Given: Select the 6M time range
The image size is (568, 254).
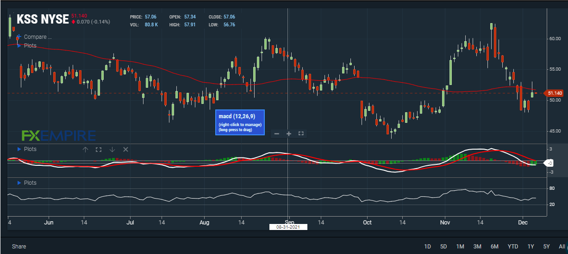Looking at the screenshot, I should (x=494, y=246).
